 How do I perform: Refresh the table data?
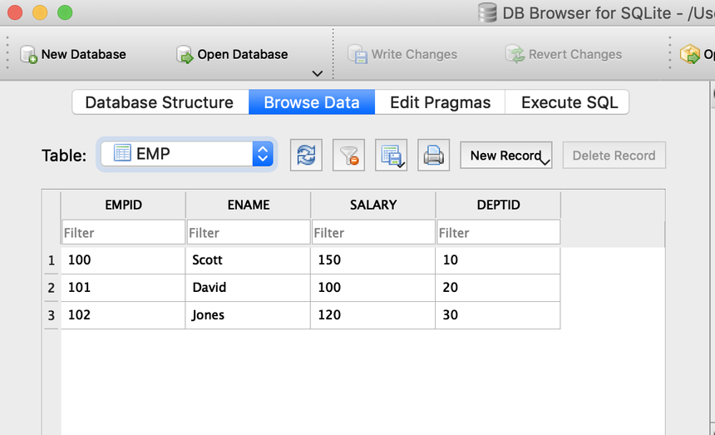point(306,155)
